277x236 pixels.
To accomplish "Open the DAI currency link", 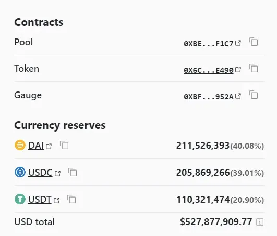I will coord(36,146).
